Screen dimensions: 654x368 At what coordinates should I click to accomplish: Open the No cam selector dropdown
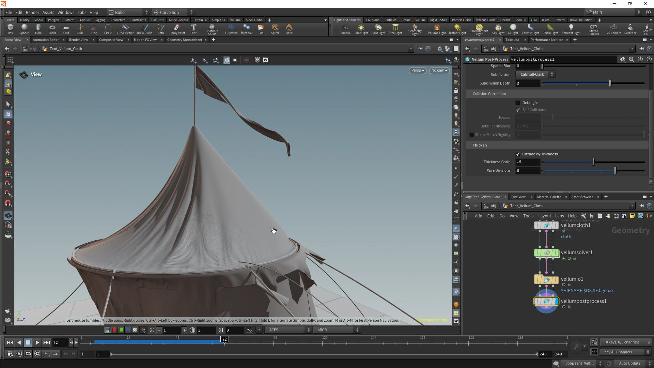point(439,70)
